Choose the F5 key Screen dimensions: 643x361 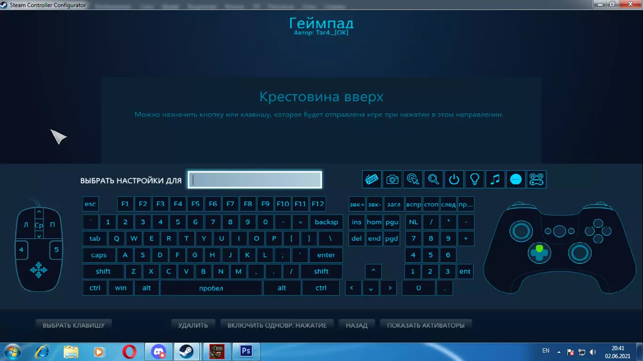pos(195,204)
